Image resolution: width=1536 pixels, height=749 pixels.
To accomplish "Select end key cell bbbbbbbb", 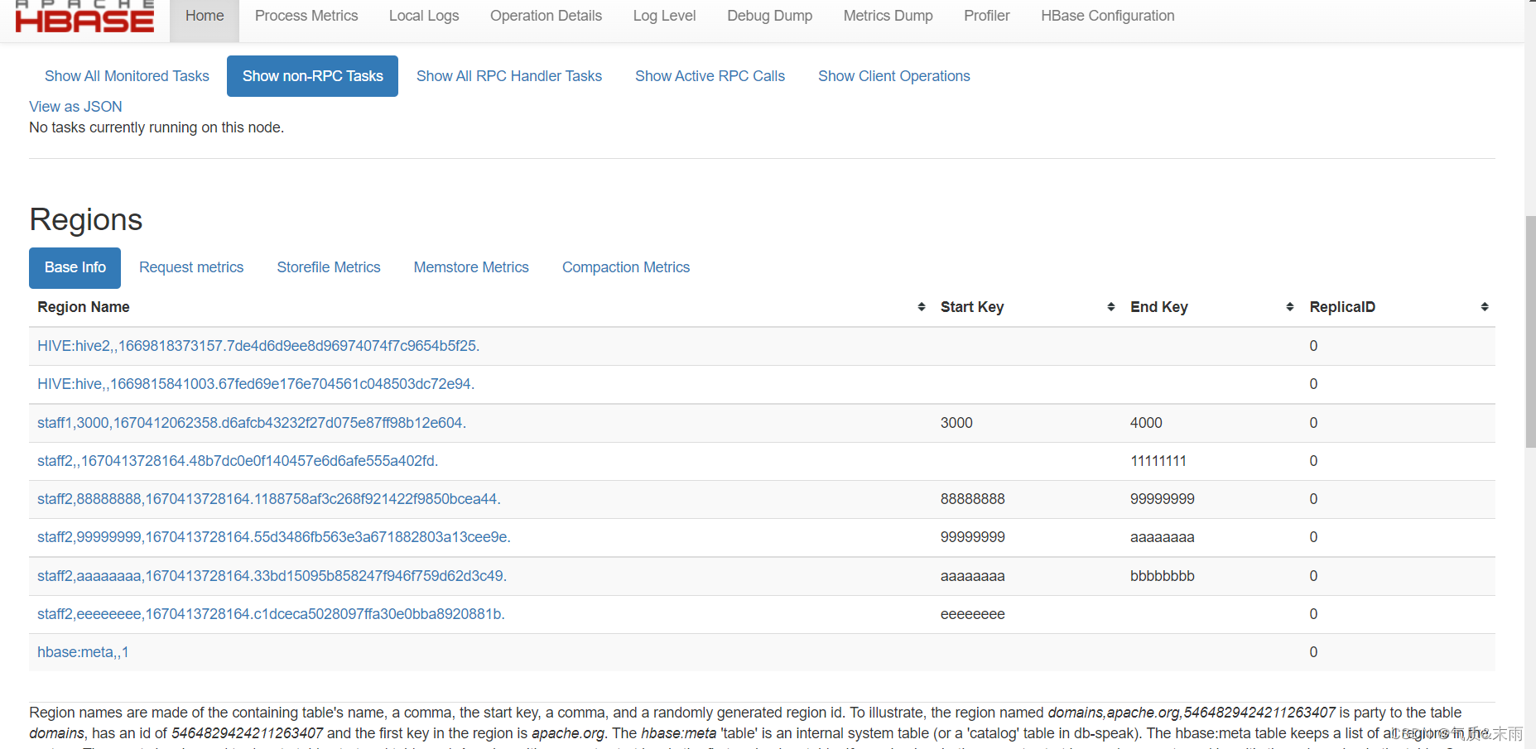I will [x=1163, y=576].
